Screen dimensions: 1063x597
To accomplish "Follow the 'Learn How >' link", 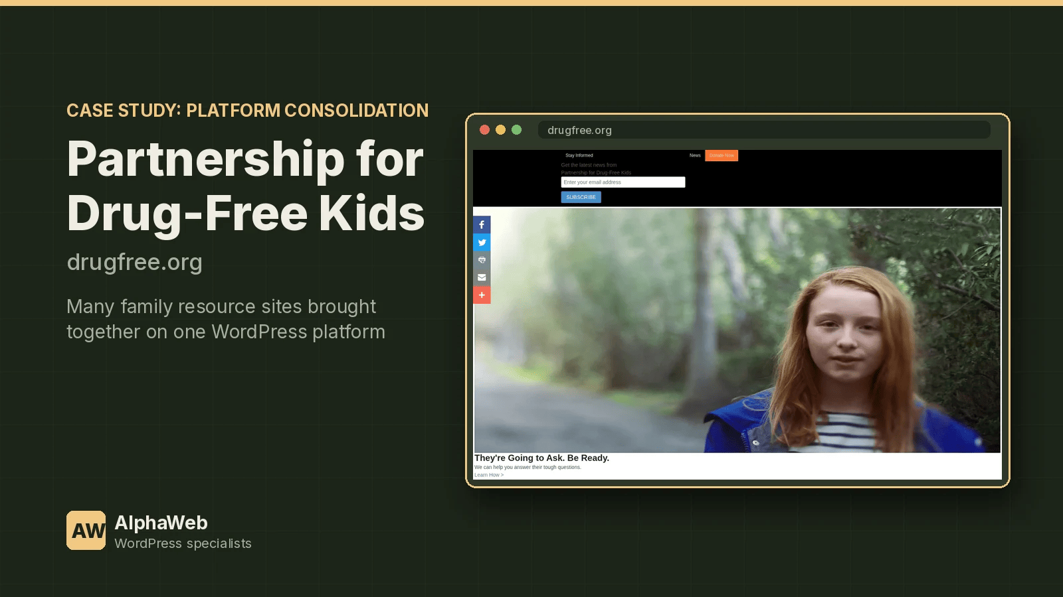I will 489,475.
